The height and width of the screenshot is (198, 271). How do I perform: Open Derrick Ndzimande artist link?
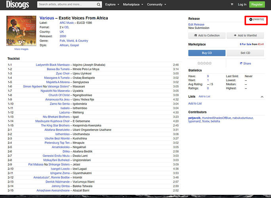coord(57,182)
